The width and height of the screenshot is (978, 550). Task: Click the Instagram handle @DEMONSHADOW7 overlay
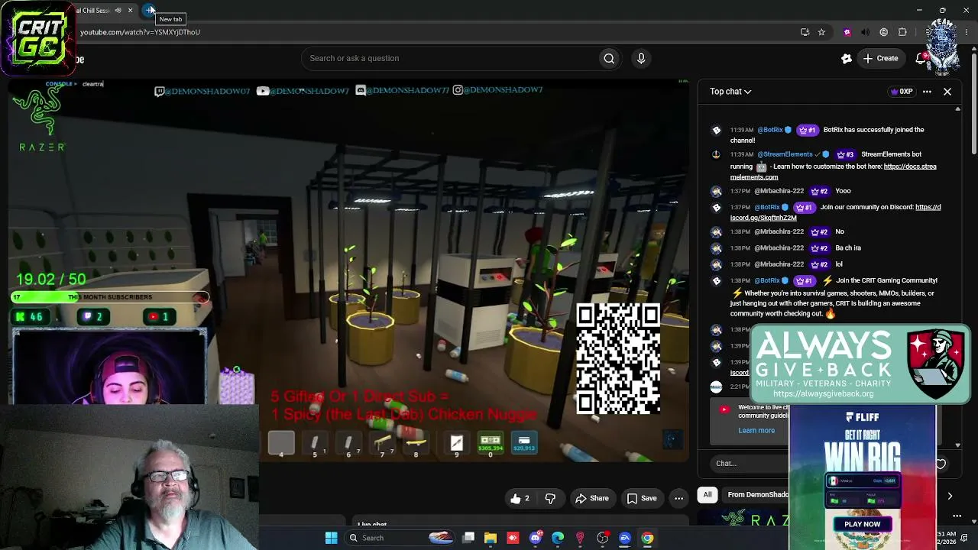(x=497, y=90)
